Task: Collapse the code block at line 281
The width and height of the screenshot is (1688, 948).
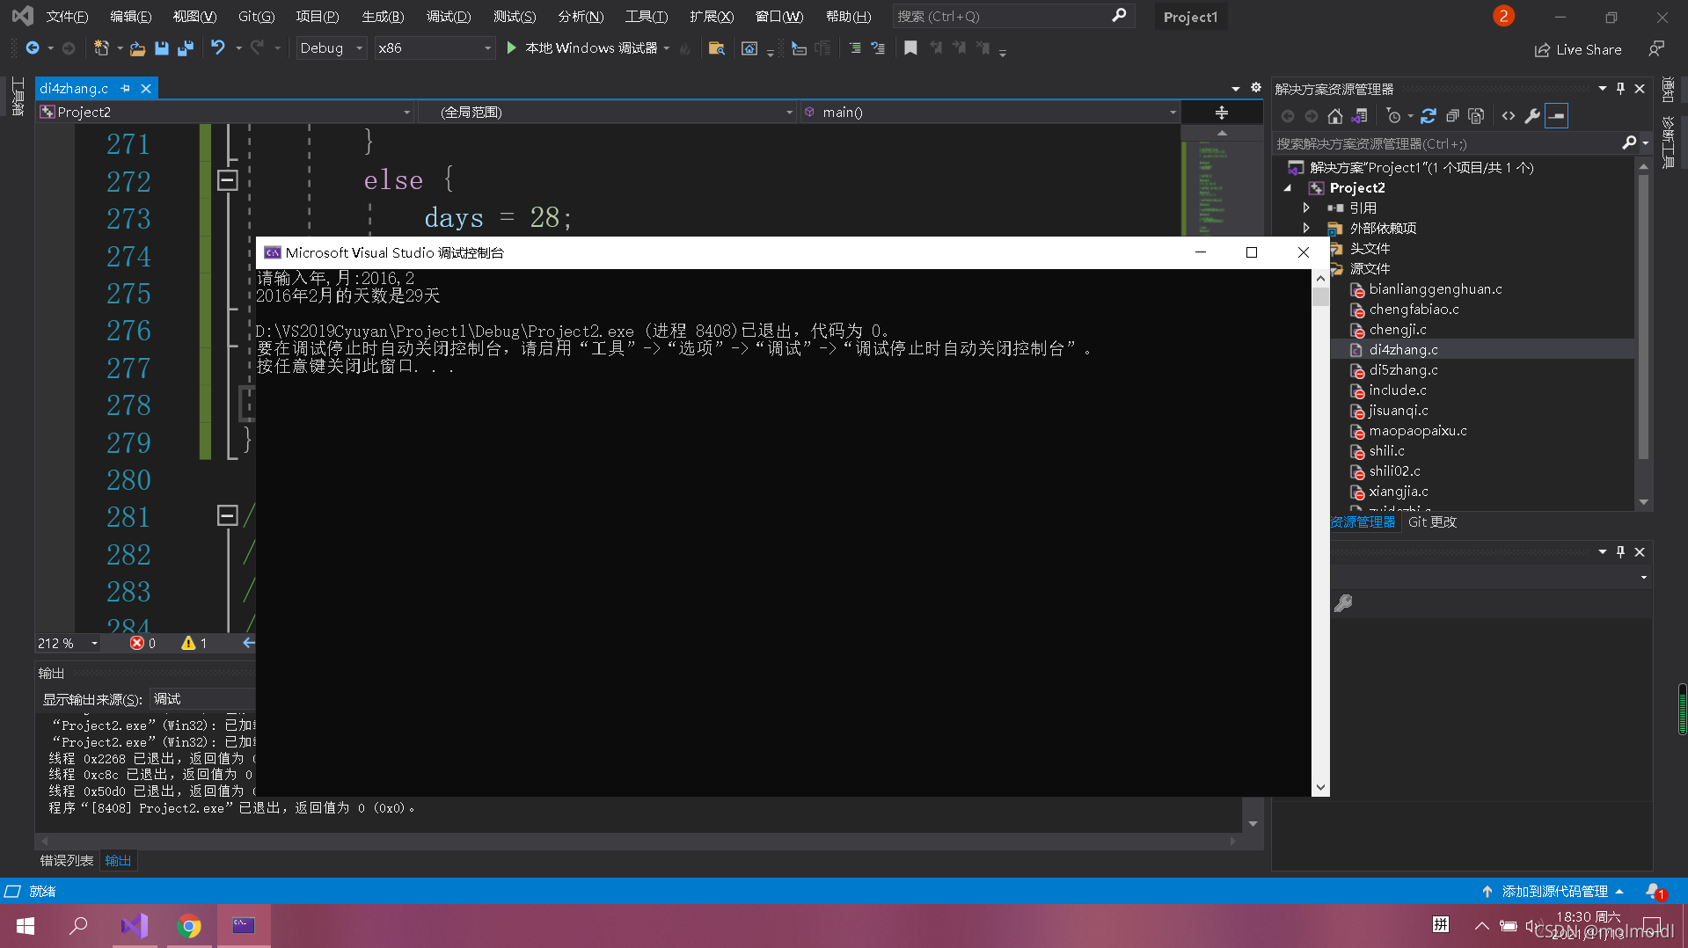Action: coord(227,516)
